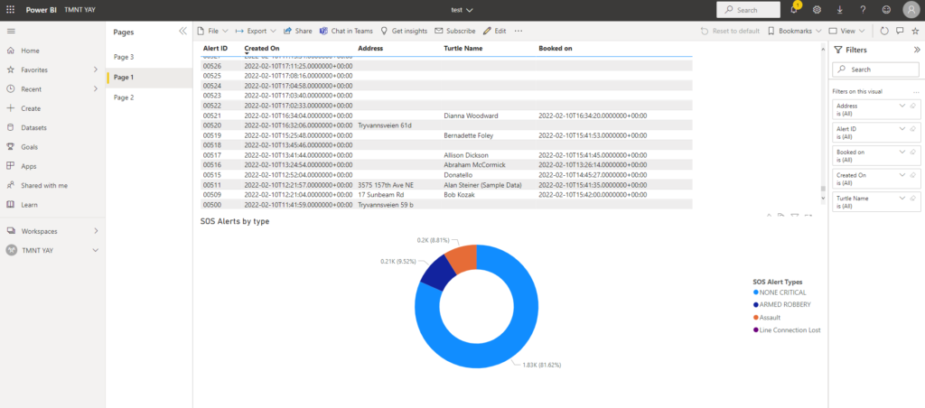This screenshot has height=408, width=925.
Task: Open Datasets in the sidebar
Action: 33,127
